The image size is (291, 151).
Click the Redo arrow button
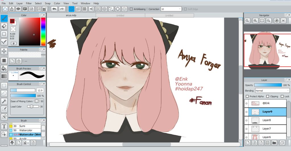point(62,9)
